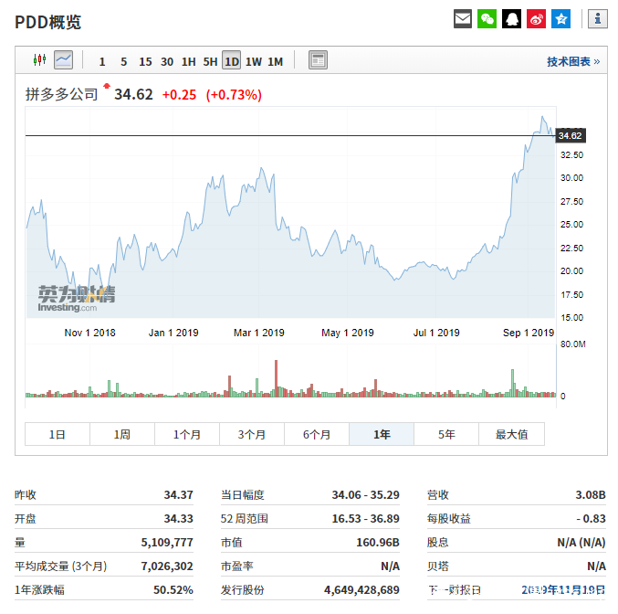Click the 昨收 value 34.37
Image resolution: width=618 pixels, height=614 pixels.
(179, 494)
